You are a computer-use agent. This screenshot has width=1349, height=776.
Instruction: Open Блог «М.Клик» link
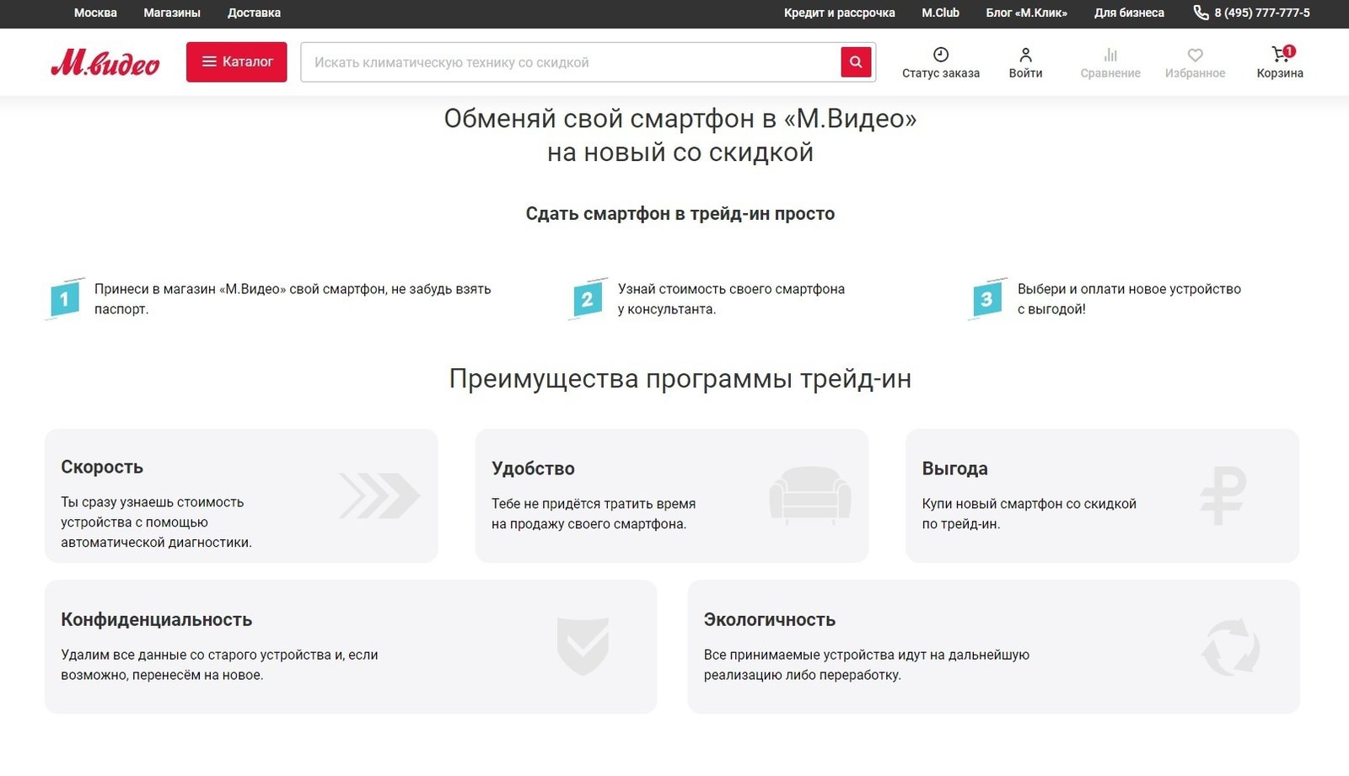pyautogui.click(x=1026, y=13)
